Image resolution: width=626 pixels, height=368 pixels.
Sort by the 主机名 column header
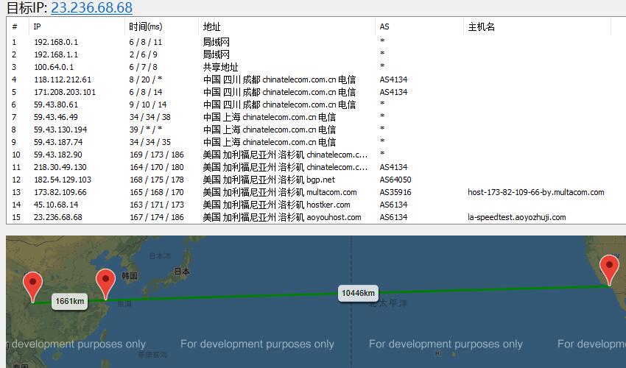pyautogui.click(x=537, y=26)
